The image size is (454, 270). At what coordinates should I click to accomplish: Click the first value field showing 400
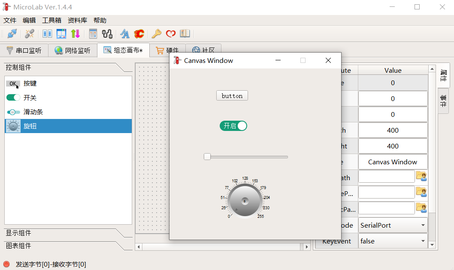point(393,130)
